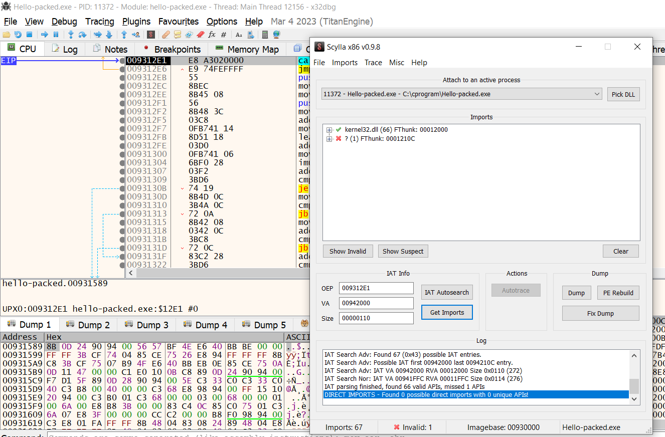The image size is (665, 437).
Task: Expand the invalid '?' FThunk tree node
Action: (329, 139)
